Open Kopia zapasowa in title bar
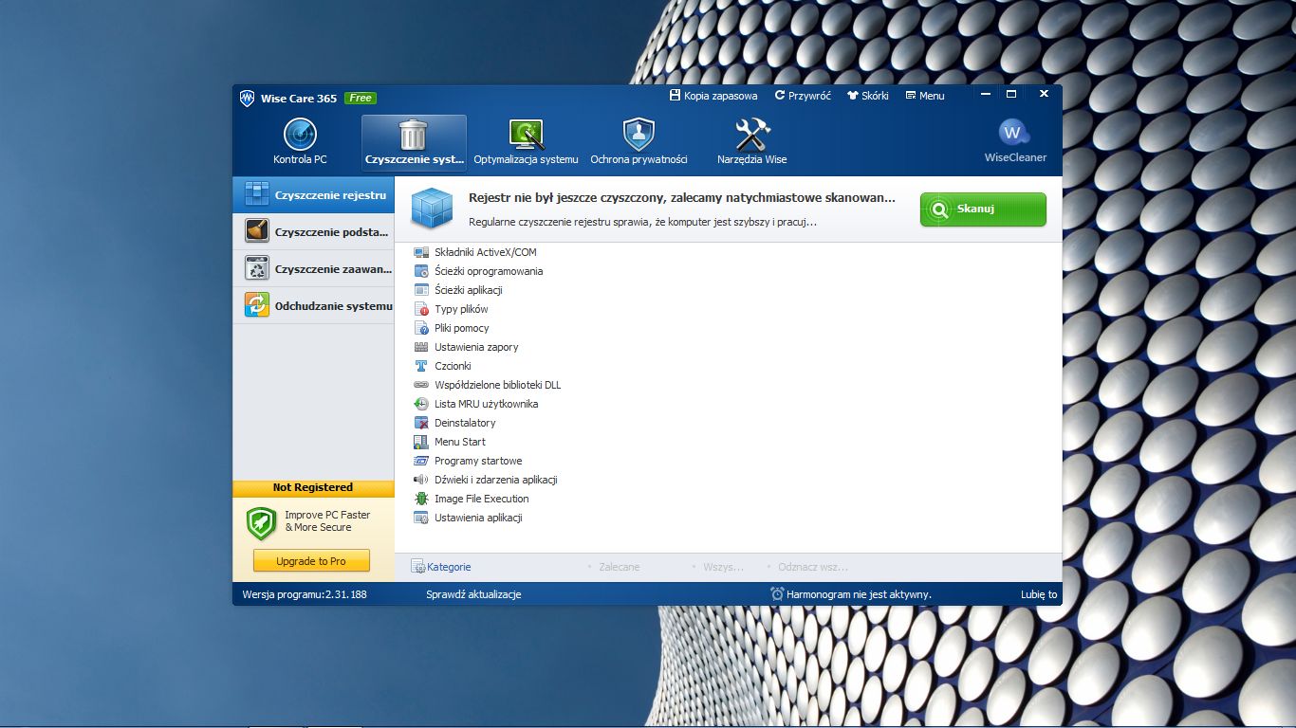This screenshot has width=1296, height=728. coord(713,96)
